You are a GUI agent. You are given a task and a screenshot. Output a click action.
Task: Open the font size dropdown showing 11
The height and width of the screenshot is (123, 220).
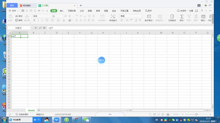coord(57,16)
